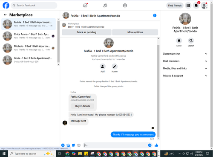This screenshot has width=213, height=157.
Task: Open the emoji picker in the message box
Action: point(150,145)
